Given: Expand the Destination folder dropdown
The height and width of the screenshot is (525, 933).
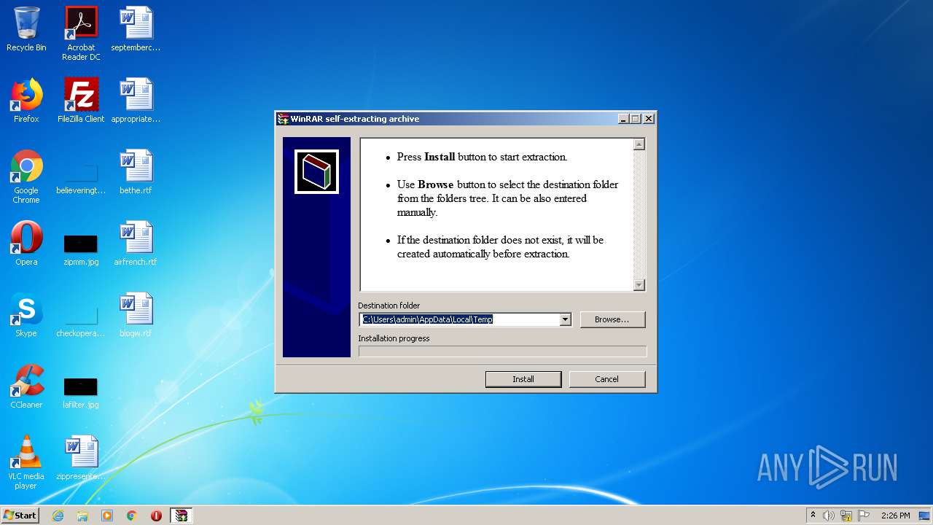Looking at the screenshot, I should [565, 319].
